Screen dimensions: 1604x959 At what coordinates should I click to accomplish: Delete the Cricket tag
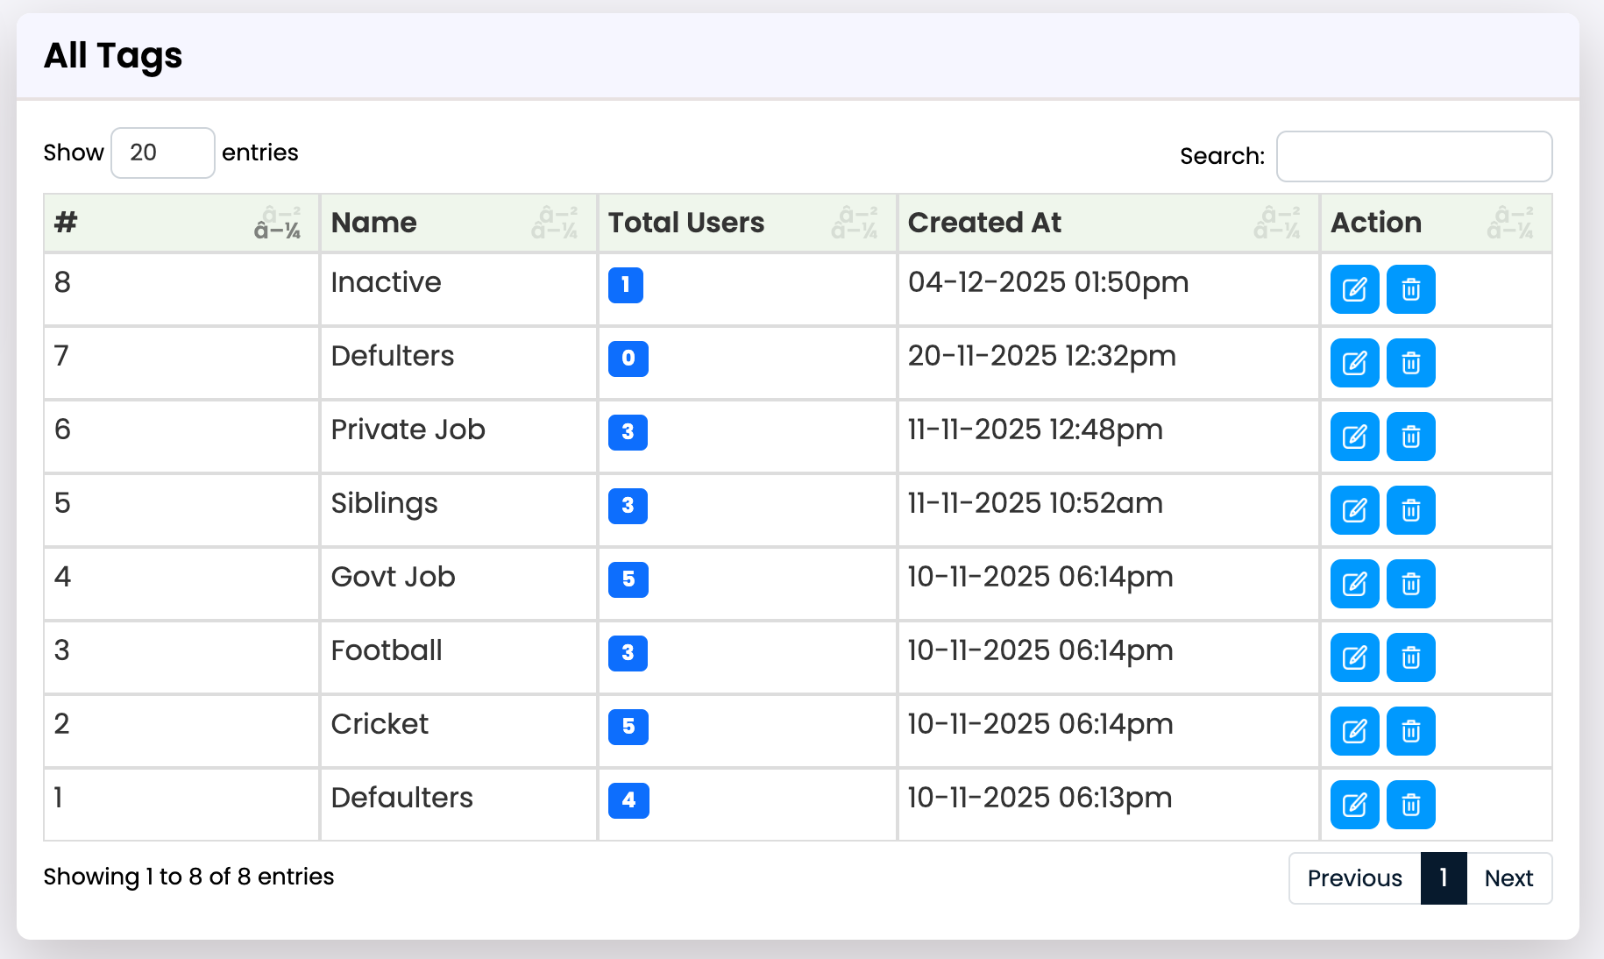point(1411,731)
